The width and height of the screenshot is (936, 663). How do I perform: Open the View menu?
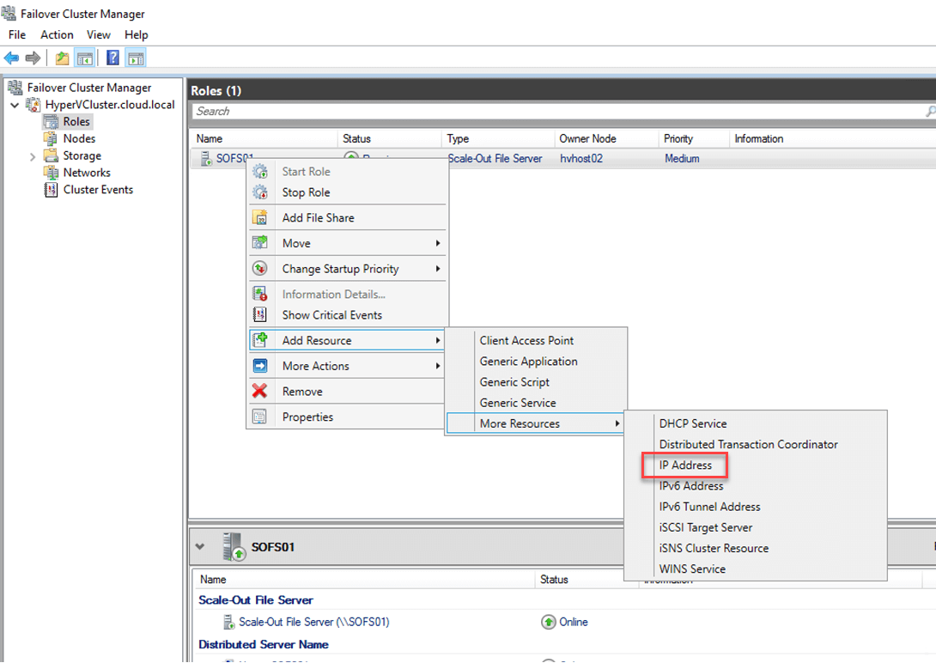(x=99, y=34)
